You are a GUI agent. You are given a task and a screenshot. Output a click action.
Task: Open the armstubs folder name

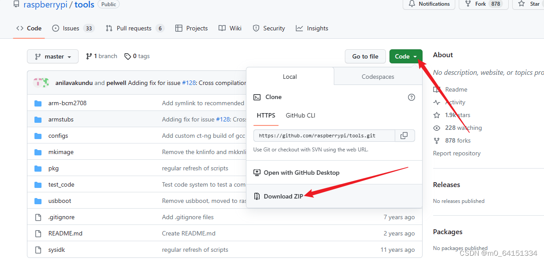coord(61,120)
